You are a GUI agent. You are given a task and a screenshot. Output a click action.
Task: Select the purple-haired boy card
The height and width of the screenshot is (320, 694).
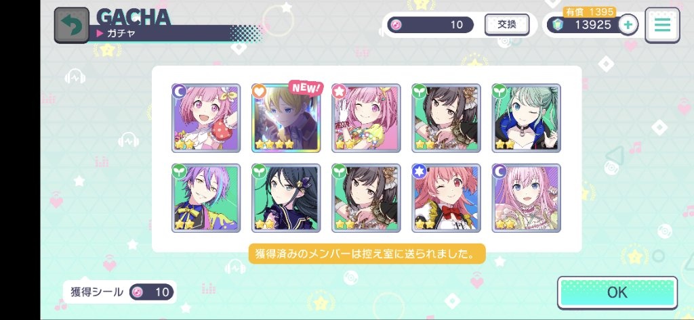pyautogui.click(x=206, y=198)
